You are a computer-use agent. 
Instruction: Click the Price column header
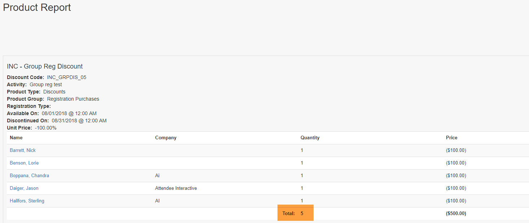pos(451,137)
